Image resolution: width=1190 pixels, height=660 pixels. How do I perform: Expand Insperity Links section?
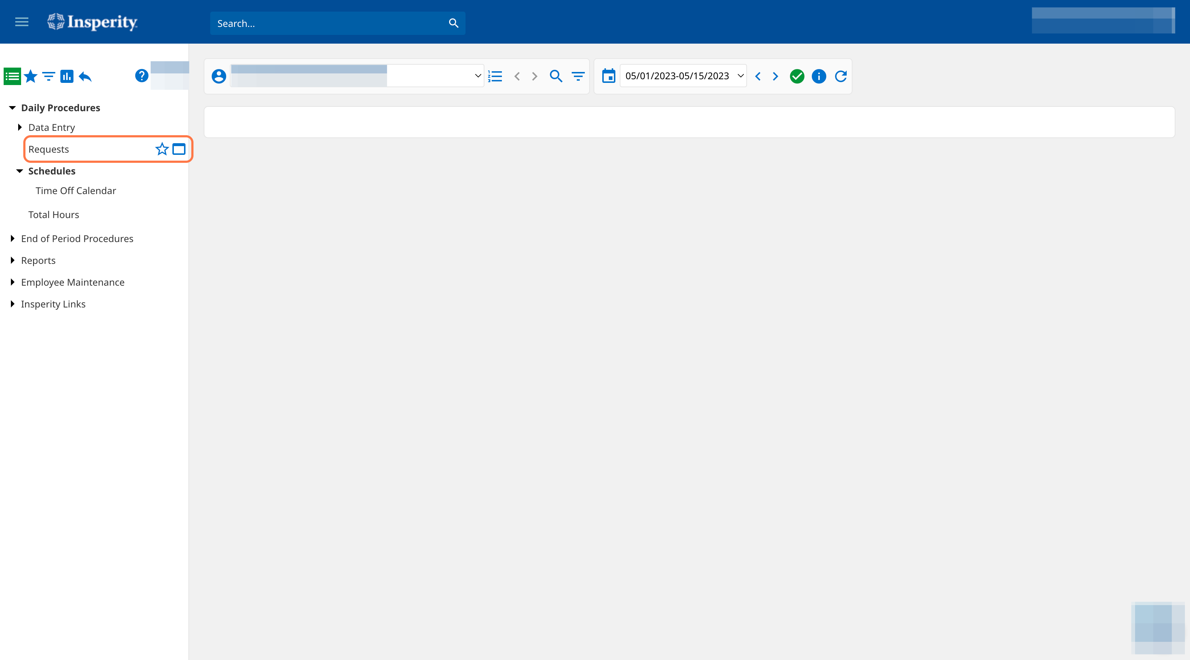(12, 304)
